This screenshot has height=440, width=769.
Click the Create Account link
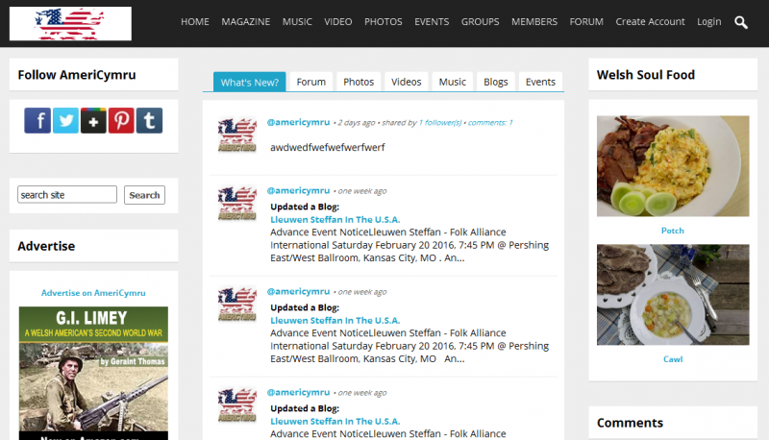tap(650, 22)
